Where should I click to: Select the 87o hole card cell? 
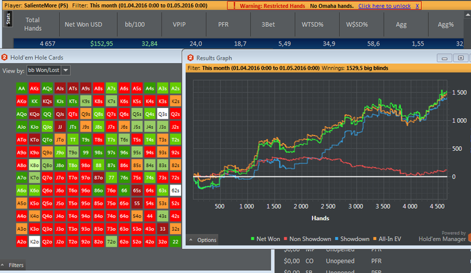point(98,178)
